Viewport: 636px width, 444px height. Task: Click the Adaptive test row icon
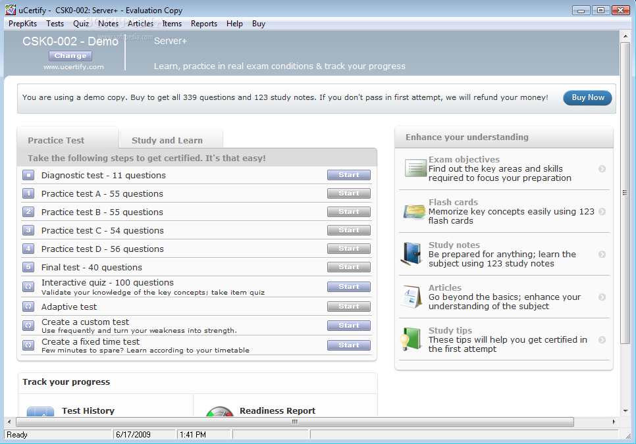click(x=28, y=307)
